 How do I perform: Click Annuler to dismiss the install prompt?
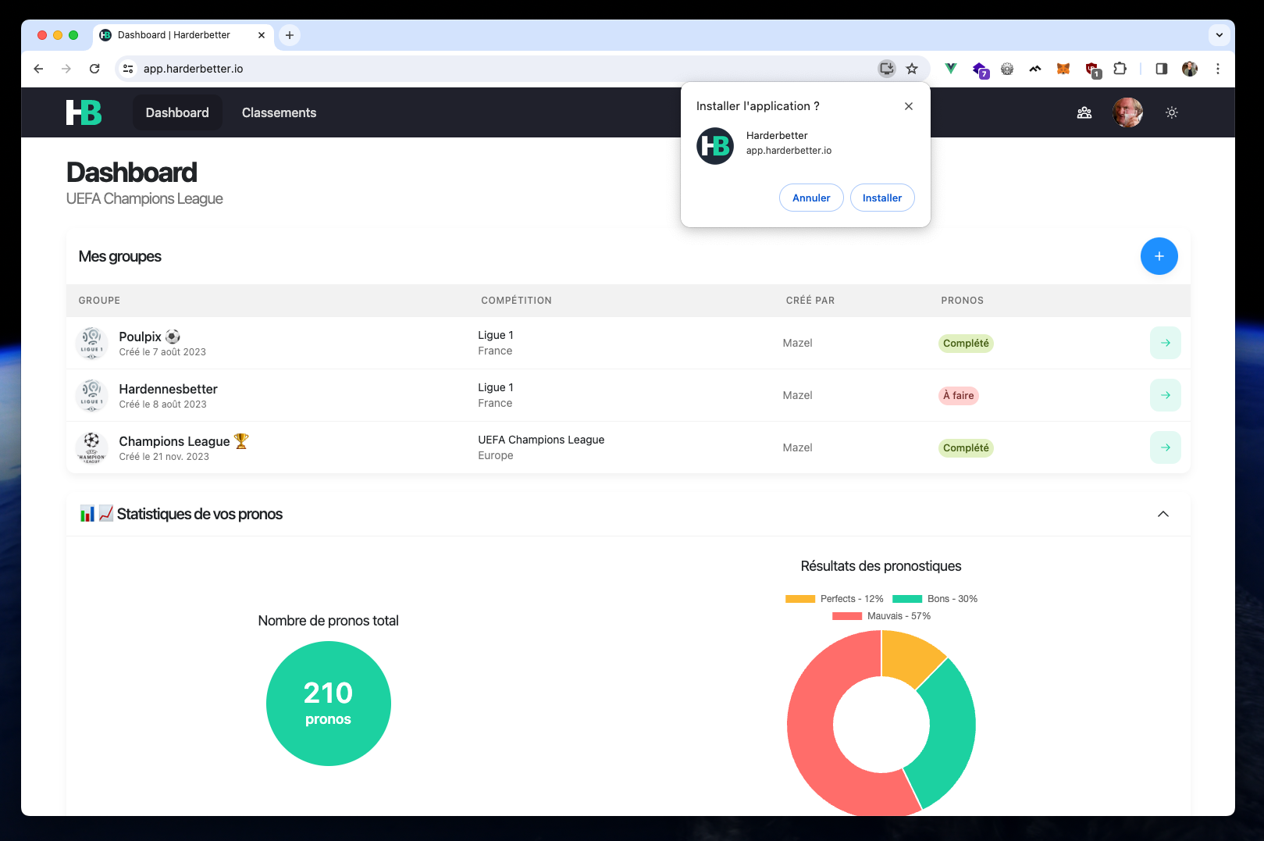coord(811,198)
